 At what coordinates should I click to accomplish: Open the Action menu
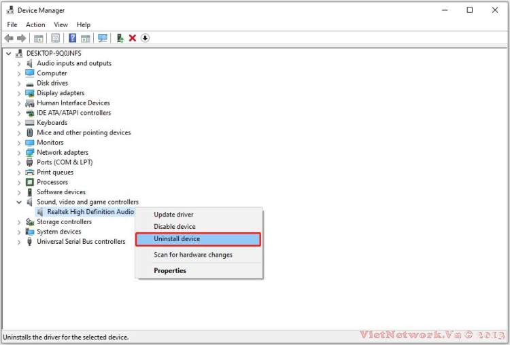click(x=35, y=24)
